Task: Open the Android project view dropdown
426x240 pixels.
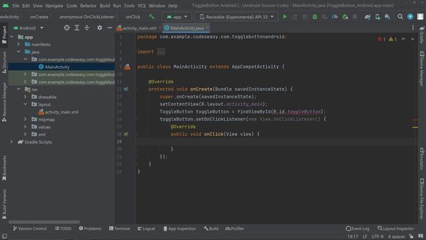Action: pyautogui.click(x=29, y=28)
